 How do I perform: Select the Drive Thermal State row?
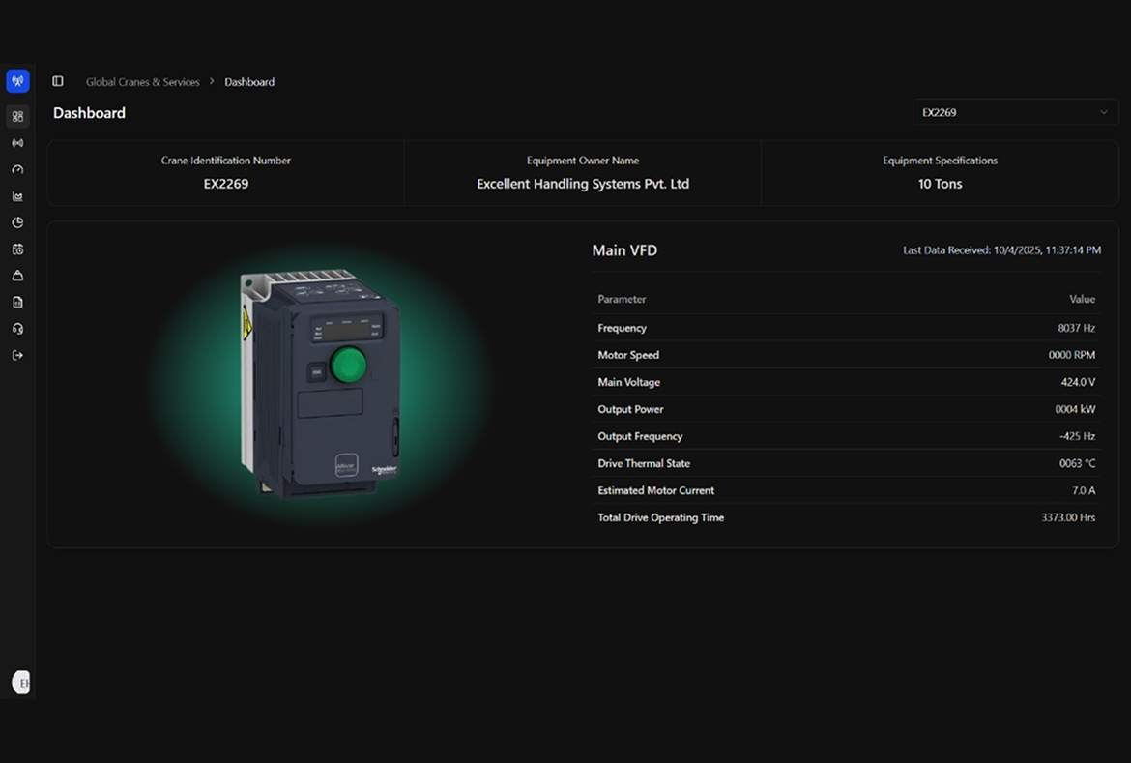(846, 463)
